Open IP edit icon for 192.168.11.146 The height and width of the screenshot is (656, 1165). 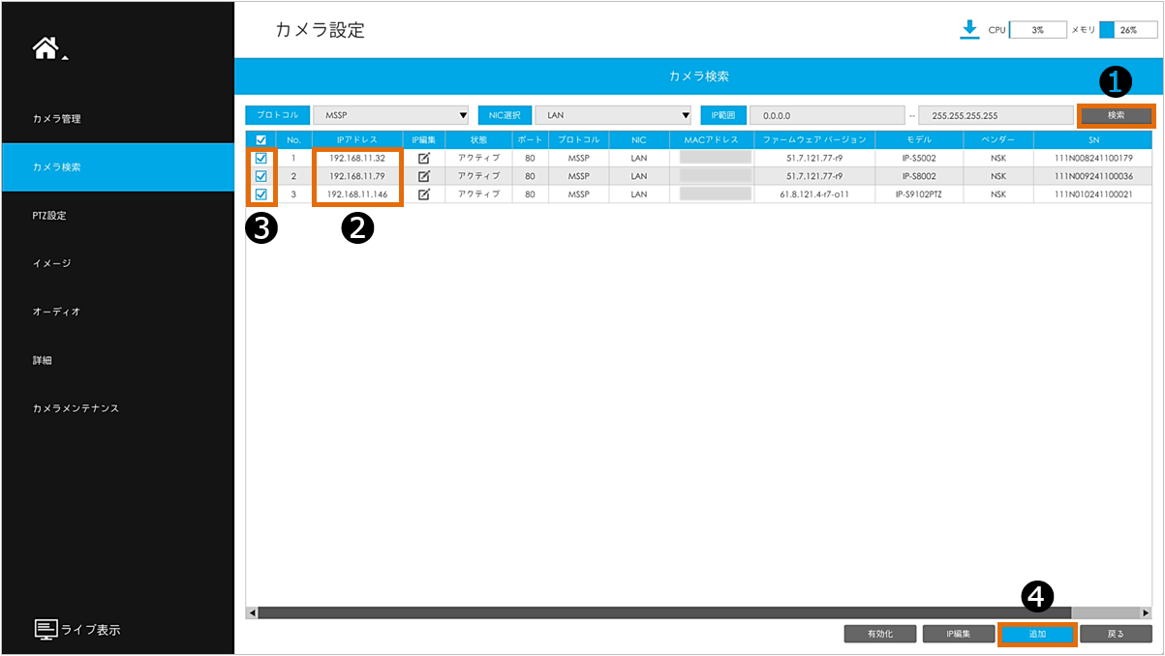pos(423,194)
